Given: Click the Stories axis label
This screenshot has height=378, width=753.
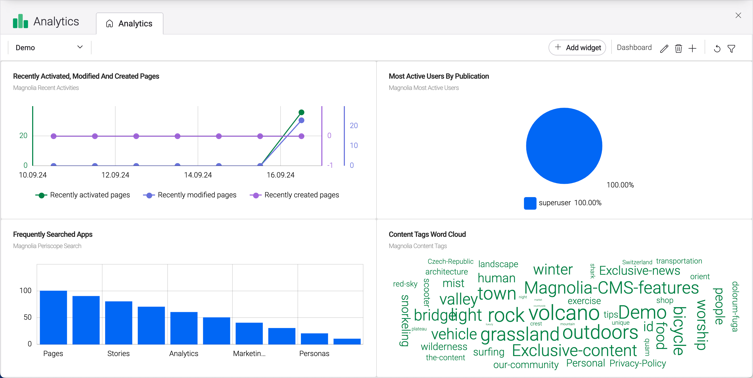Looking at the screenshot, I should [x=118, y=353].
